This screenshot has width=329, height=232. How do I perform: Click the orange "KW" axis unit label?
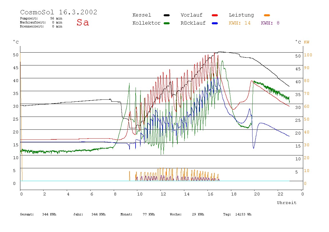(x=306, y=42)
